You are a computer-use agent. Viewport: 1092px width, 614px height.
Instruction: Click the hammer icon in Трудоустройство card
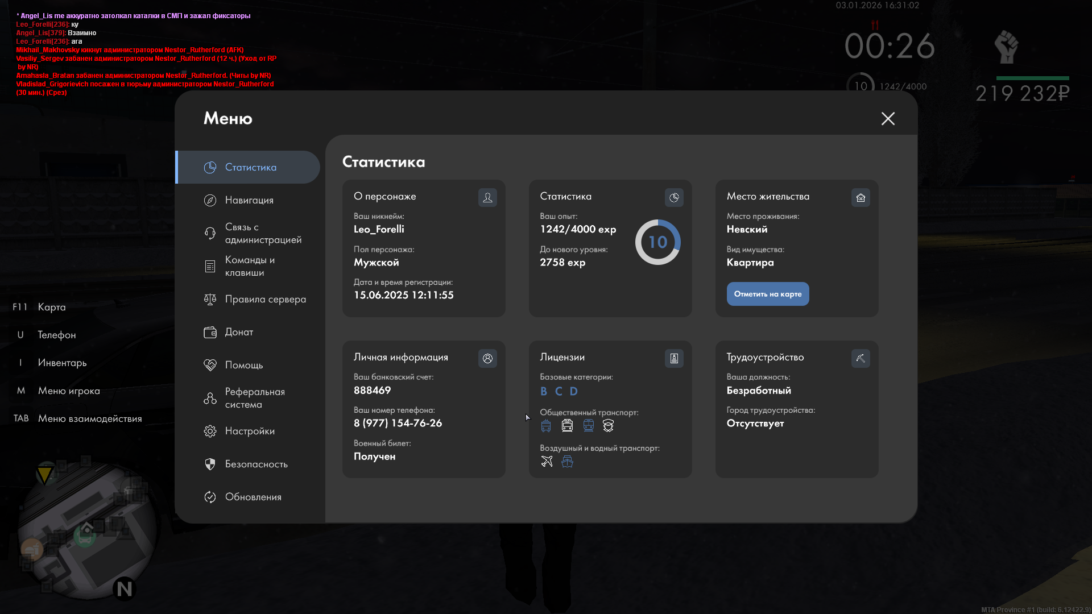click(861, 358)
